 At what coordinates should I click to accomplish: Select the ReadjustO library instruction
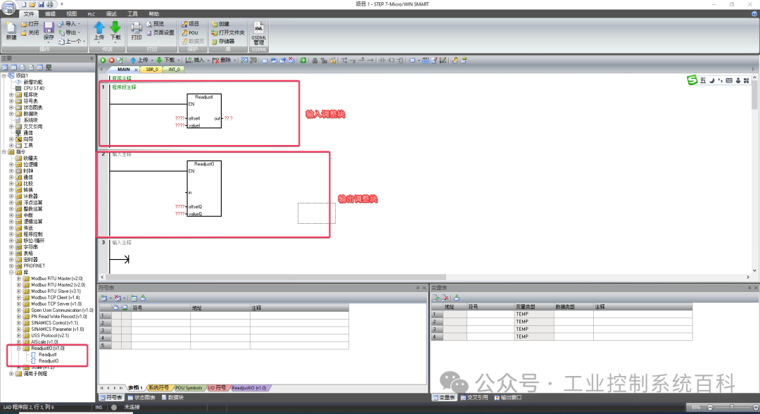(x=49, y=361)
